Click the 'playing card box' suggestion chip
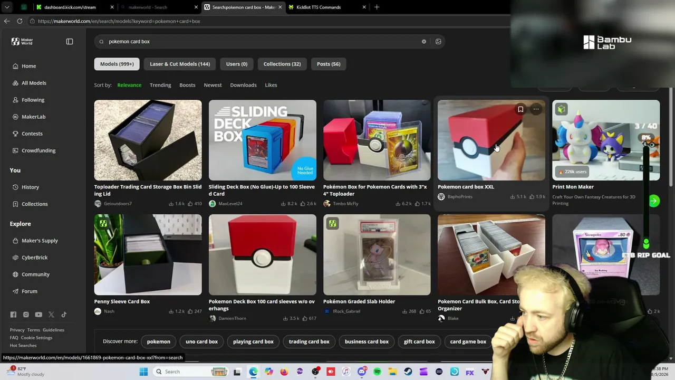This screenshot has height=380, width=675. pyautogui.click(x=253, y=341)
